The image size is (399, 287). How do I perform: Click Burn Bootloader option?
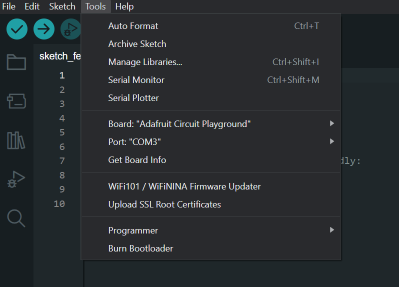click(x=140, y=248)
